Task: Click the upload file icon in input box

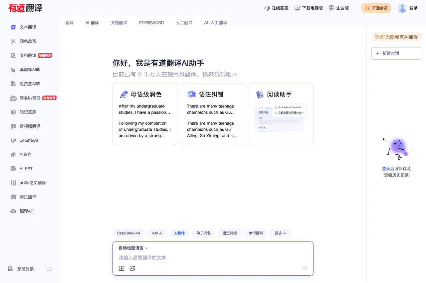Action: click(x=121, y=268)
